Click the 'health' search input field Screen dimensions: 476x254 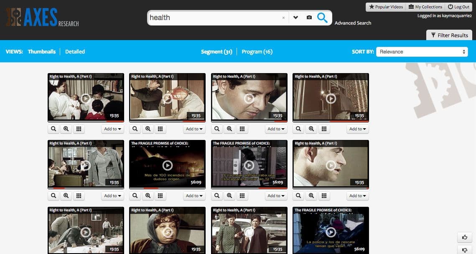(214, 18)
